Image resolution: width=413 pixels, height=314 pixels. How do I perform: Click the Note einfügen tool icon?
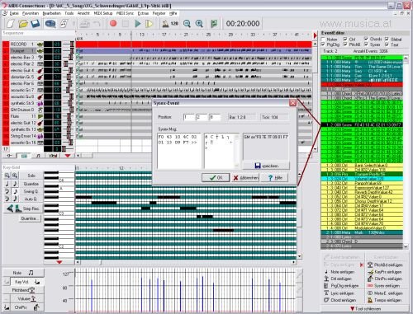point(326,272)
